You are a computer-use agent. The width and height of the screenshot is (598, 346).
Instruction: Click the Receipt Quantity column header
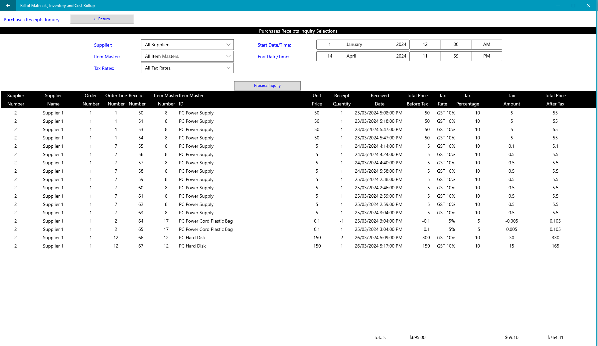342,99
